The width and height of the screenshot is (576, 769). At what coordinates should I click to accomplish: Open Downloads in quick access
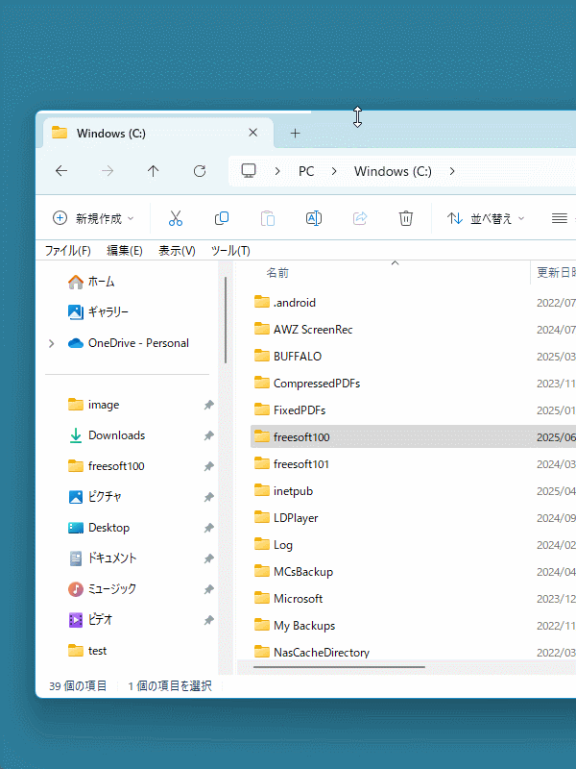tap(107, 435)
